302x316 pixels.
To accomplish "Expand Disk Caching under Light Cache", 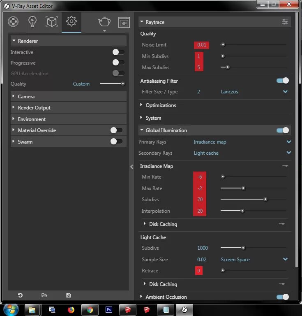I will (163, 284).
